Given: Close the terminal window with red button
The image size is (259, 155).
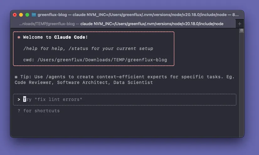Looking at the screenshot, I should point(15,15).
